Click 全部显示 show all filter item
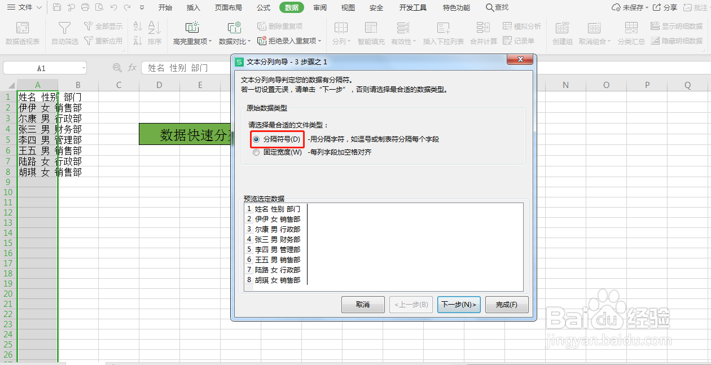Screen dimensions: 711x365 103,26
